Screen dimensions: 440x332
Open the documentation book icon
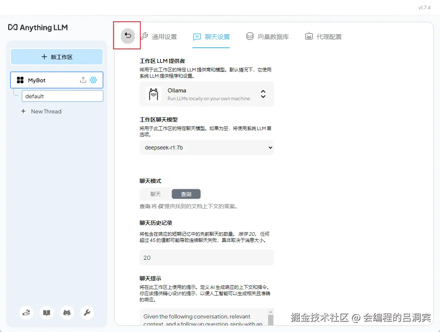pos(47,312)
